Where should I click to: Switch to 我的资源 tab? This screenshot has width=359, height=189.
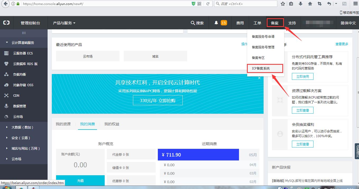coord(63,124)
